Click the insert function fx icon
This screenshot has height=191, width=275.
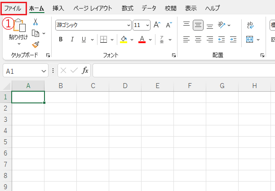point(85,71)
